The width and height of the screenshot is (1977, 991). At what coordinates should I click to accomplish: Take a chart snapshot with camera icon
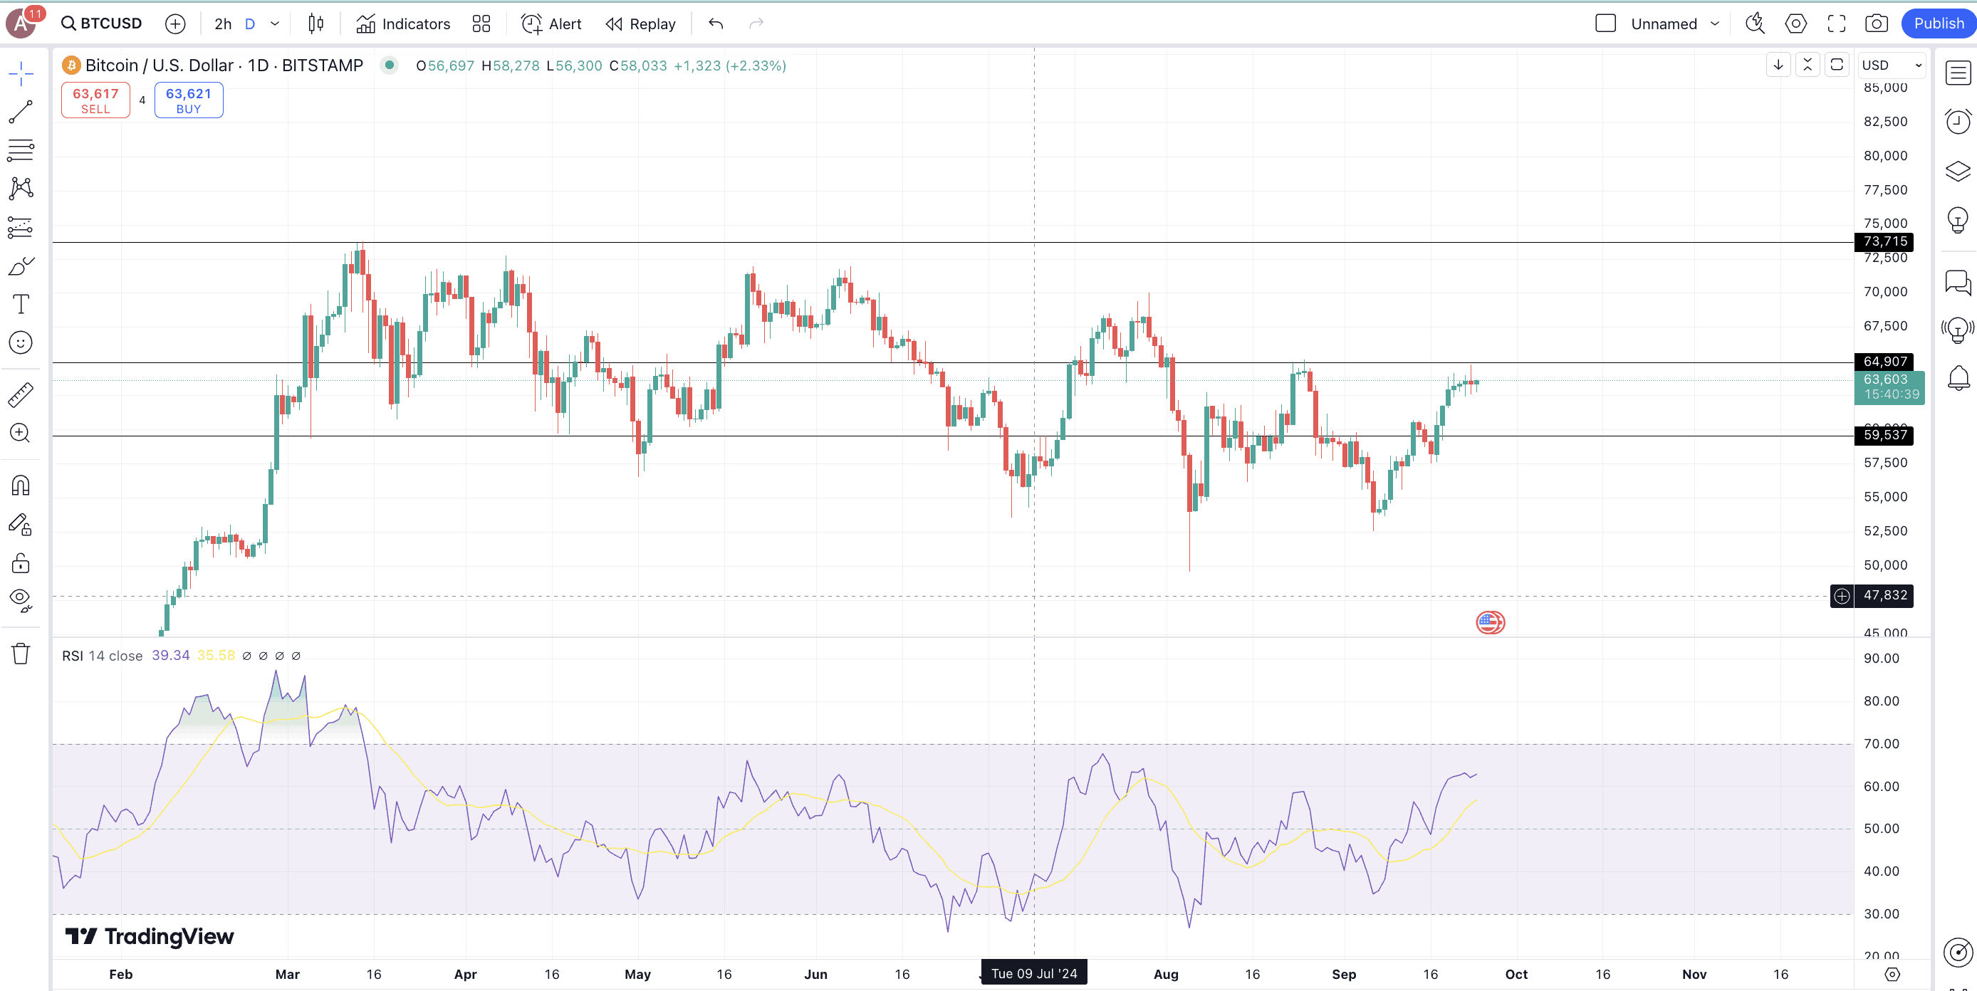tap(1876, 23)
